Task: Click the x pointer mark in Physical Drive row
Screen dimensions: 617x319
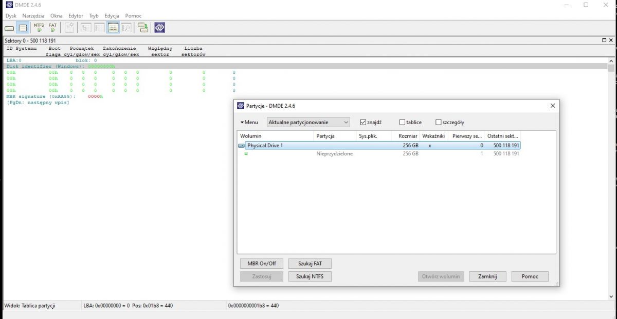Action: [x=430, y=146]
